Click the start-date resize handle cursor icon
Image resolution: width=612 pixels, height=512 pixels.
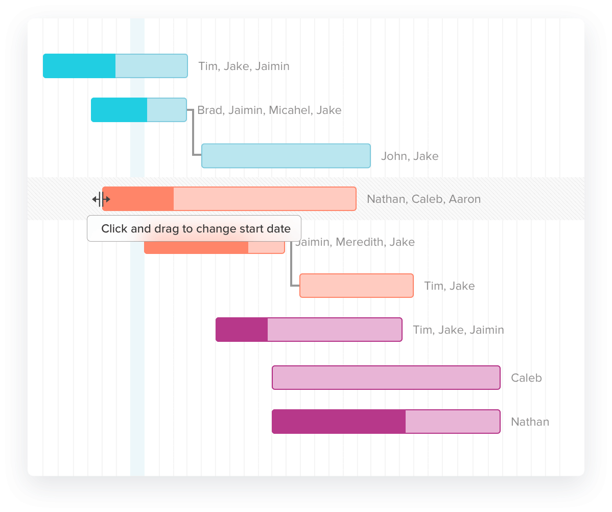click(x=101, y=199)
